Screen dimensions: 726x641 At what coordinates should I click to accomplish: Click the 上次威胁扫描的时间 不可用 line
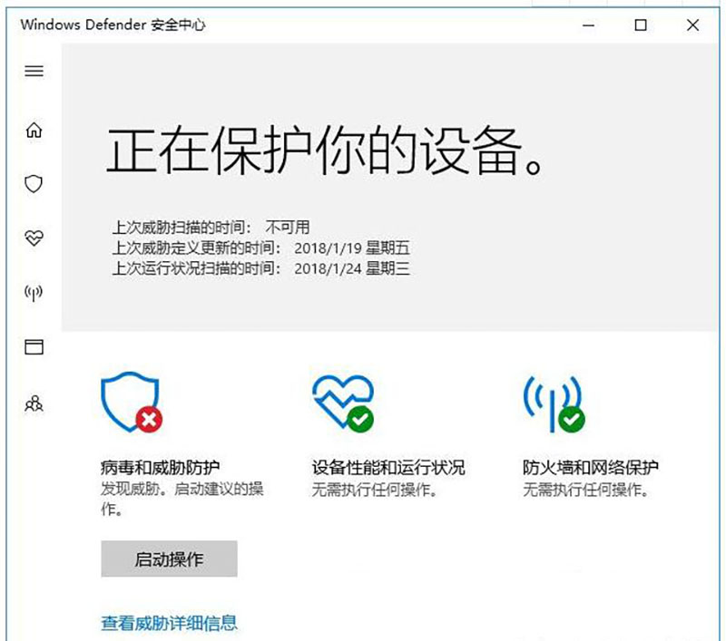click(x=211, y=227)
